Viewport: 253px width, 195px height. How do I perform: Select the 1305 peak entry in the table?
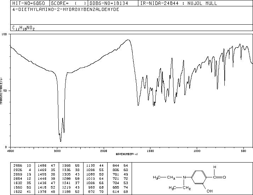(71, 174)
